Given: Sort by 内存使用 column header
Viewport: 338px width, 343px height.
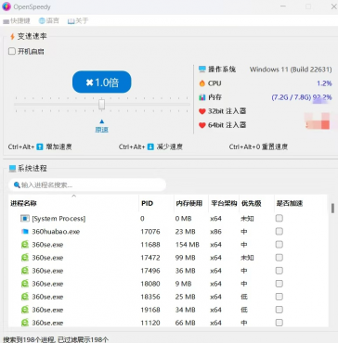Looking at the screenshot, I should [190, 203].
